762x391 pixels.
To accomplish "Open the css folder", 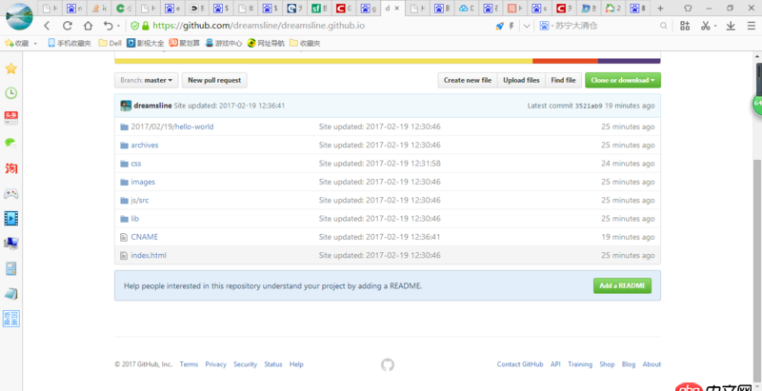I will point(136,164).
